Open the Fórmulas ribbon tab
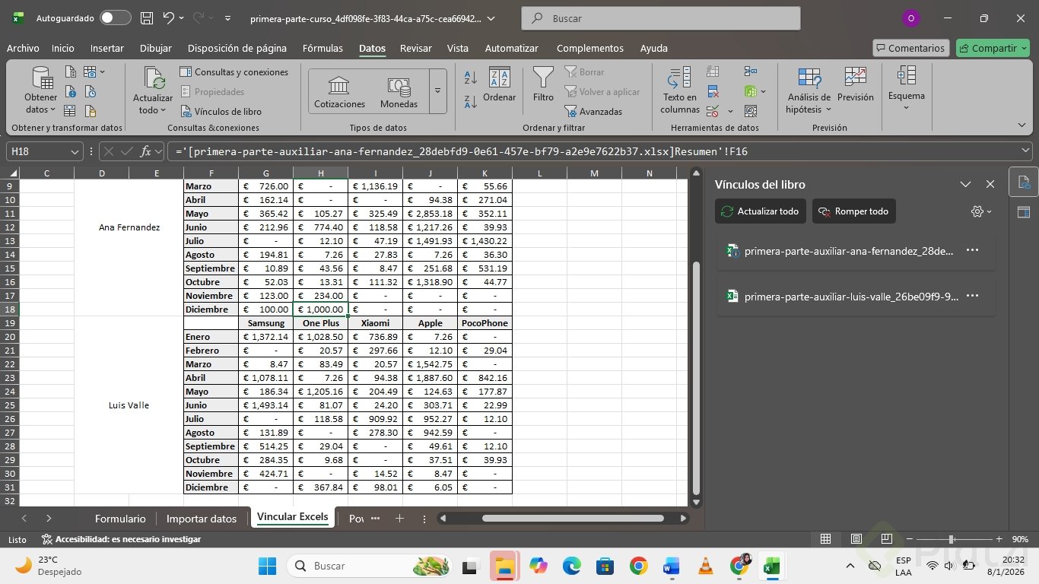Image resolution: width=1039 pixels, height=584 pixels. point(323,48)
